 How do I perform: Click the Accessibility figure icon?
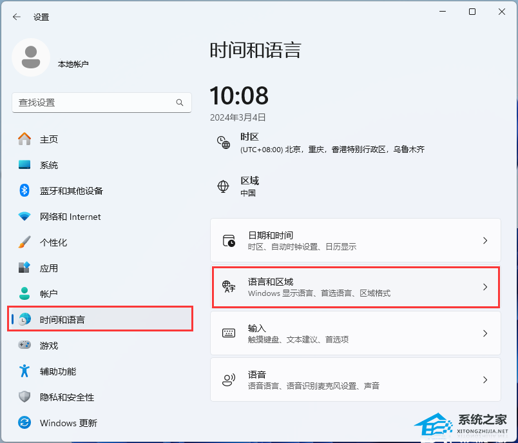[x=24, y=371]
